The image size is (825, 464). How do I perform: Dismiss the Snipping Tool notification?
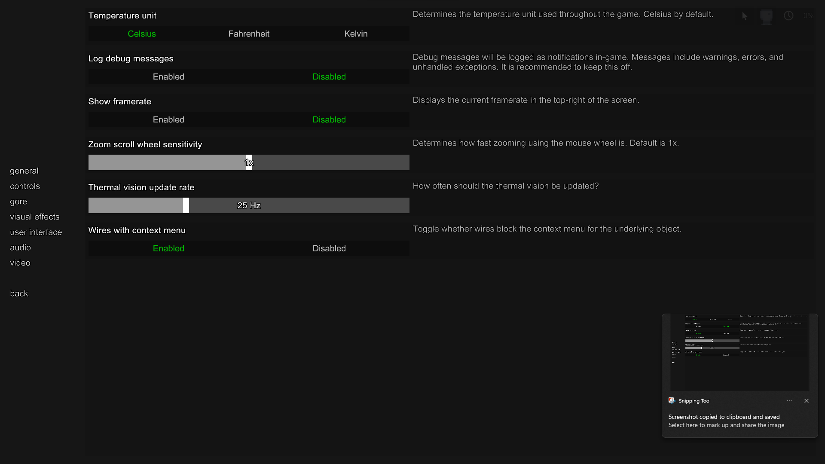[x=807, y=401]
